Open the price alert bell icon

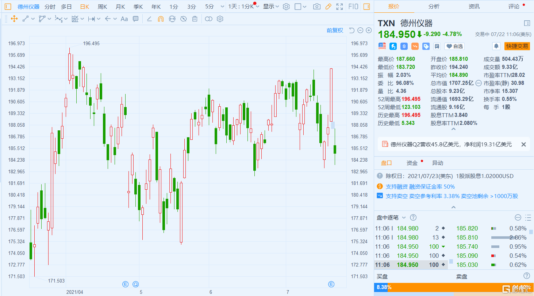point(496,46)
